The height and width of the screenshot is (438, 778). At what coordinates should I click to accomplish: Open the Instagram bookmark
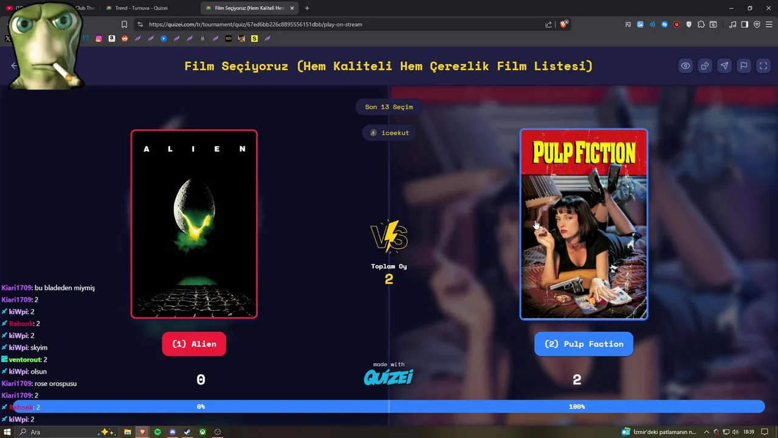(99, 38)
